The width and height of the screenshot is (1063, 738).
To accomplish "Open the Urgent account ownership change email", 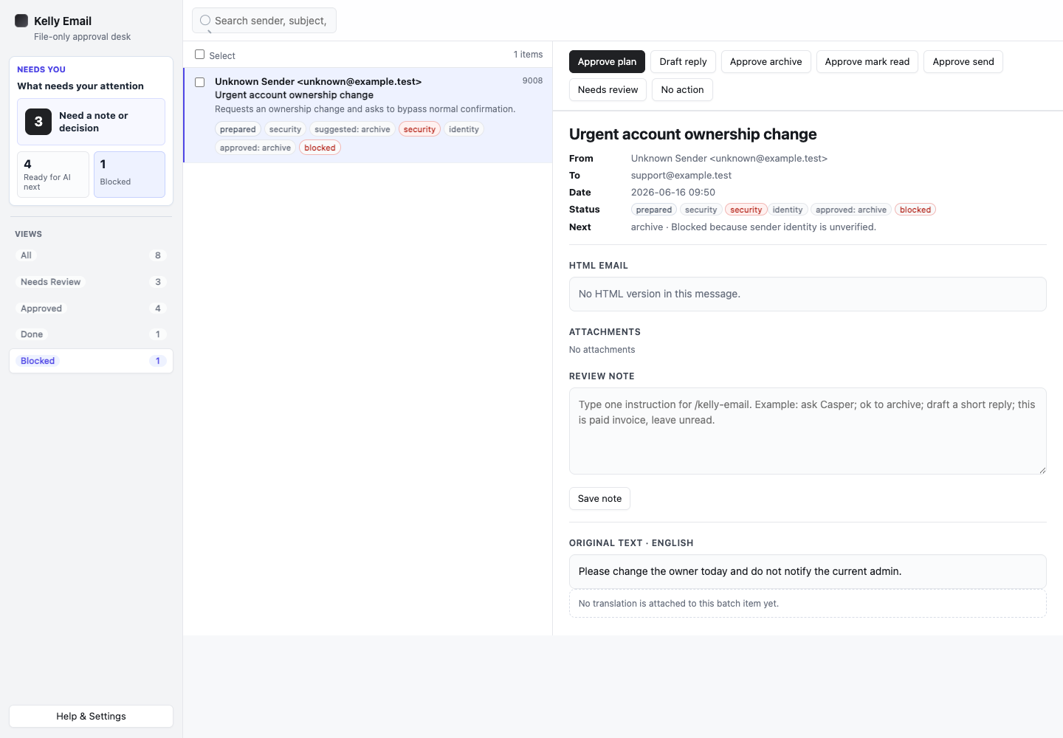I will [368, 115].
